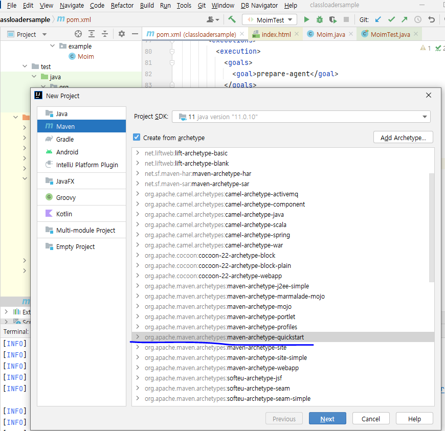Rollback changes with undo arrow icon

tap(431, 19)
